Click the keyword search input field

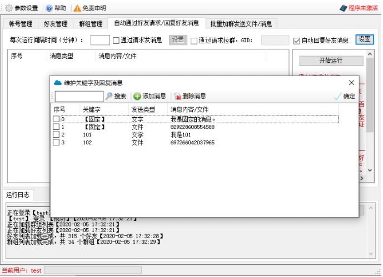(78, 97)
